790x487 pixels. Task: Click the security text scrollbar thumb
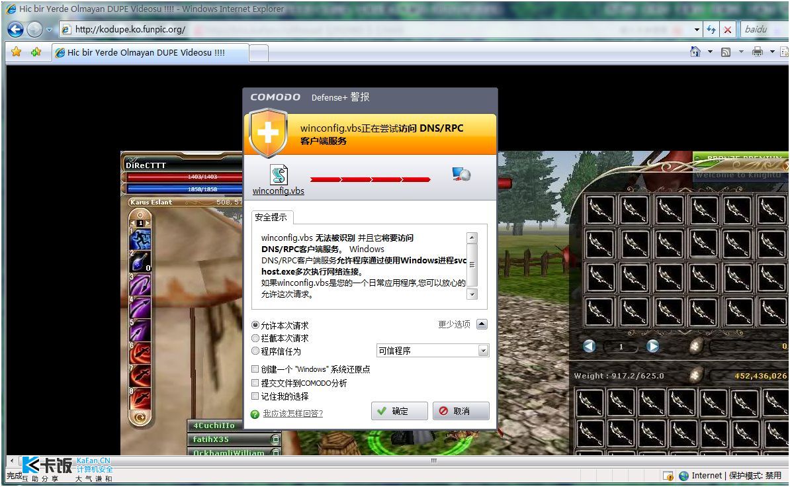472,265
